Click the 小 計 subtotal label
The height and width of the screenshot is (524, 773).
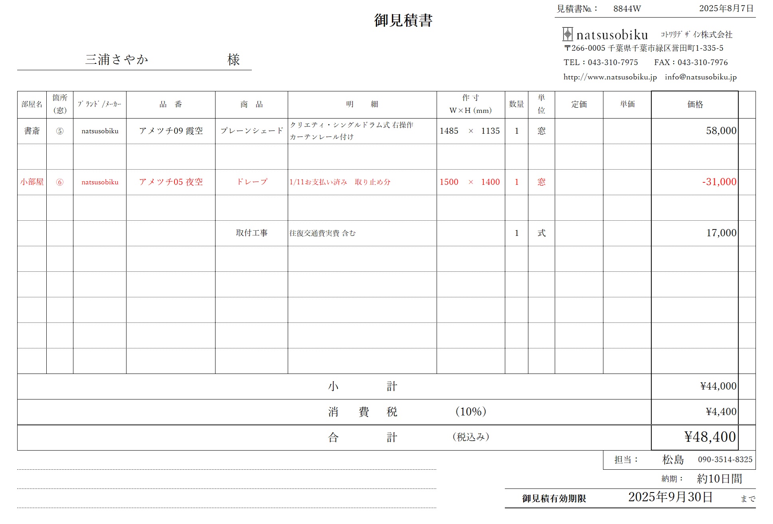pos(362,386)
